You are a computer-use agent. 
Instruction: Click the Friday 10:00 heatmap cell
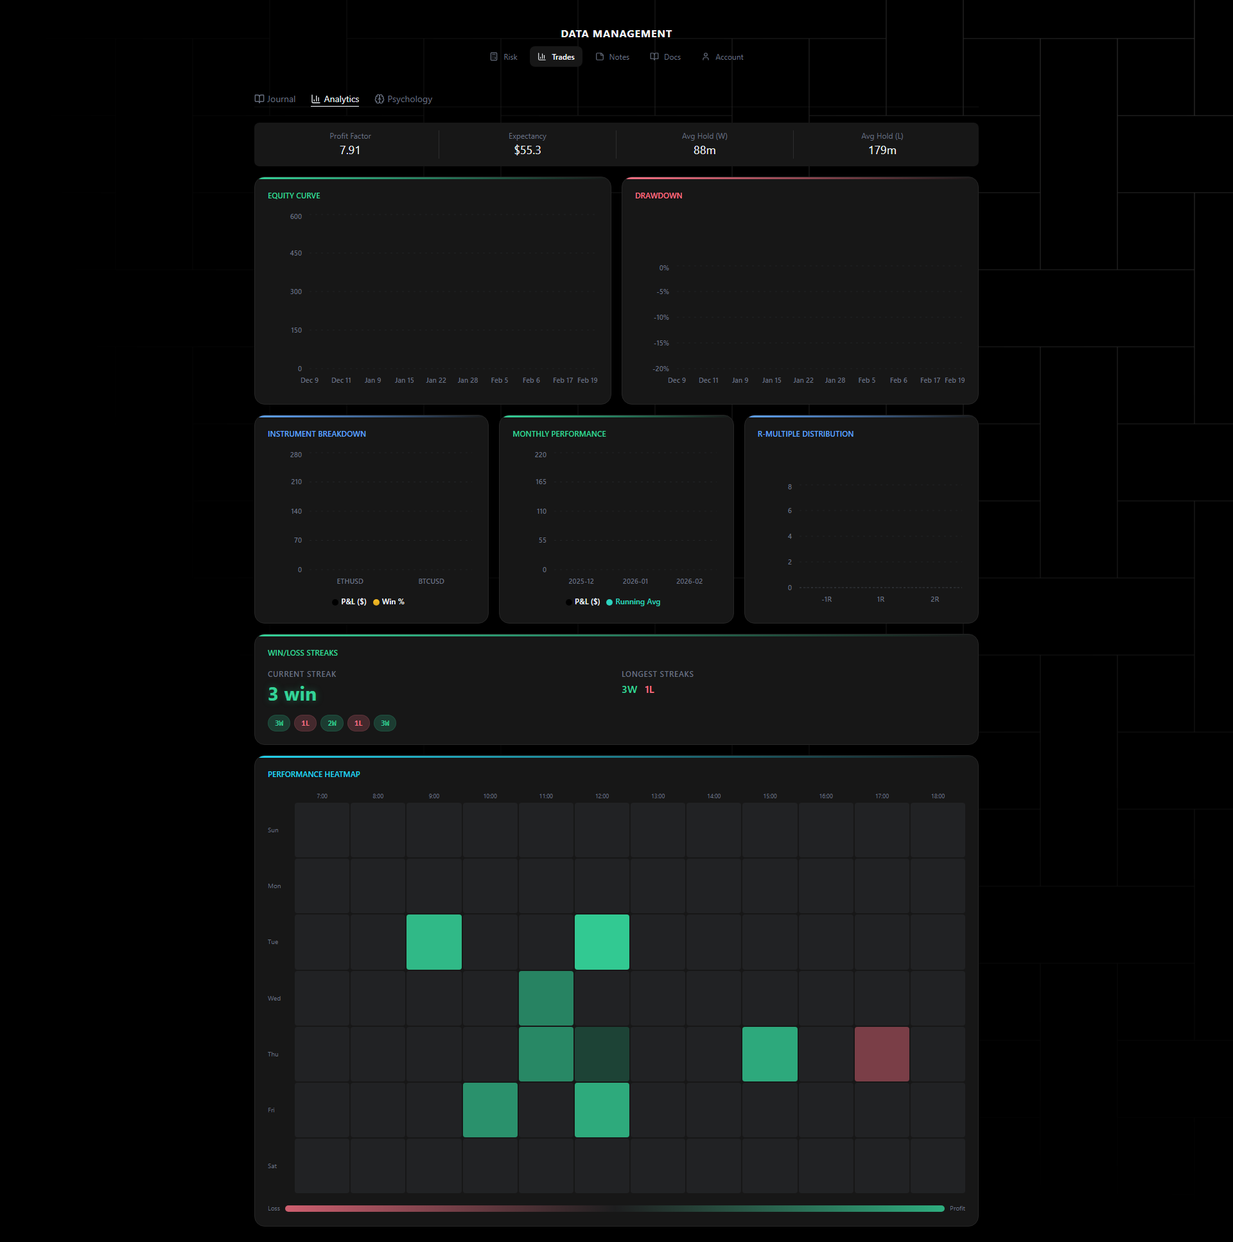[490, 1110]
